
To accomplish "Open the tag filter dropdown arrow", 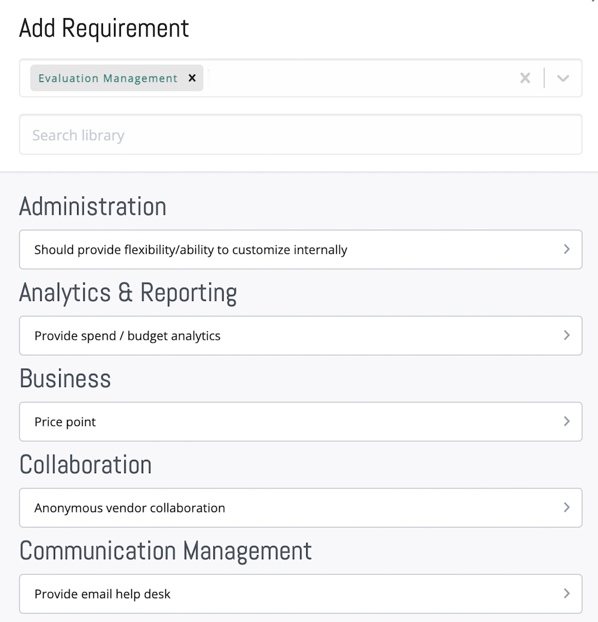I will tap(563, 78).
